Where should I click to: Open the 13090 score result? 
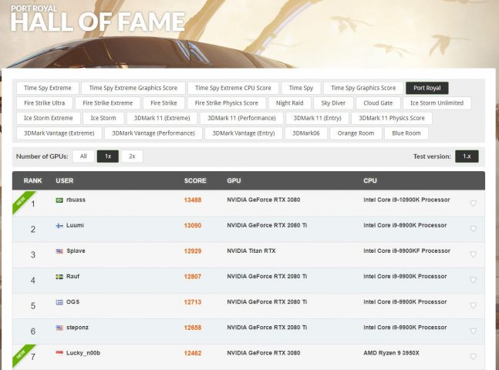(193, 226)
